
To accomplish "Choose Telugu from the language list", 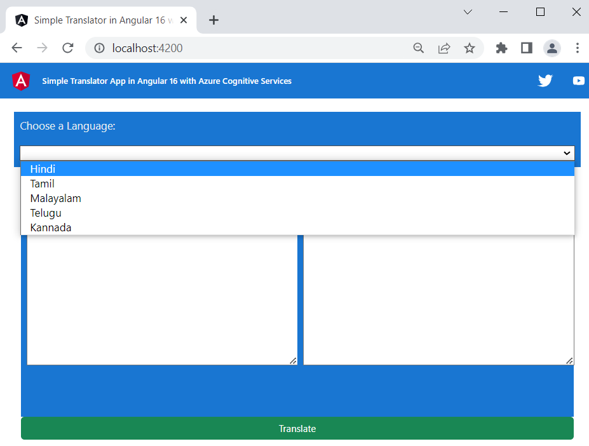I will pos(297,213).
